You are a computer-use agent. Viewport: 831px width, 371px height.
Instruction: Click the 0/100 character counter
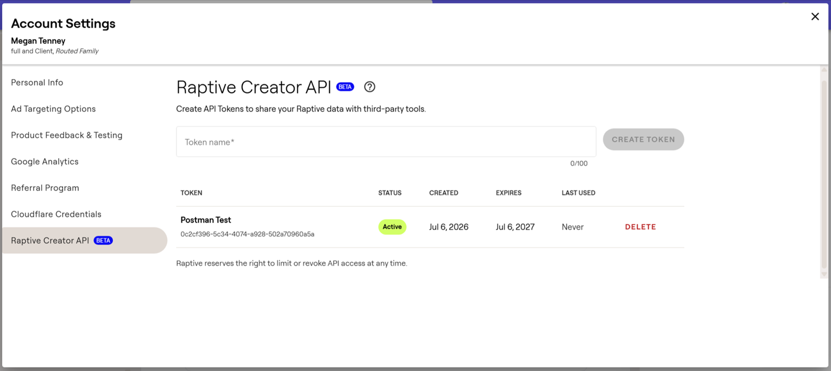(579, 164)
